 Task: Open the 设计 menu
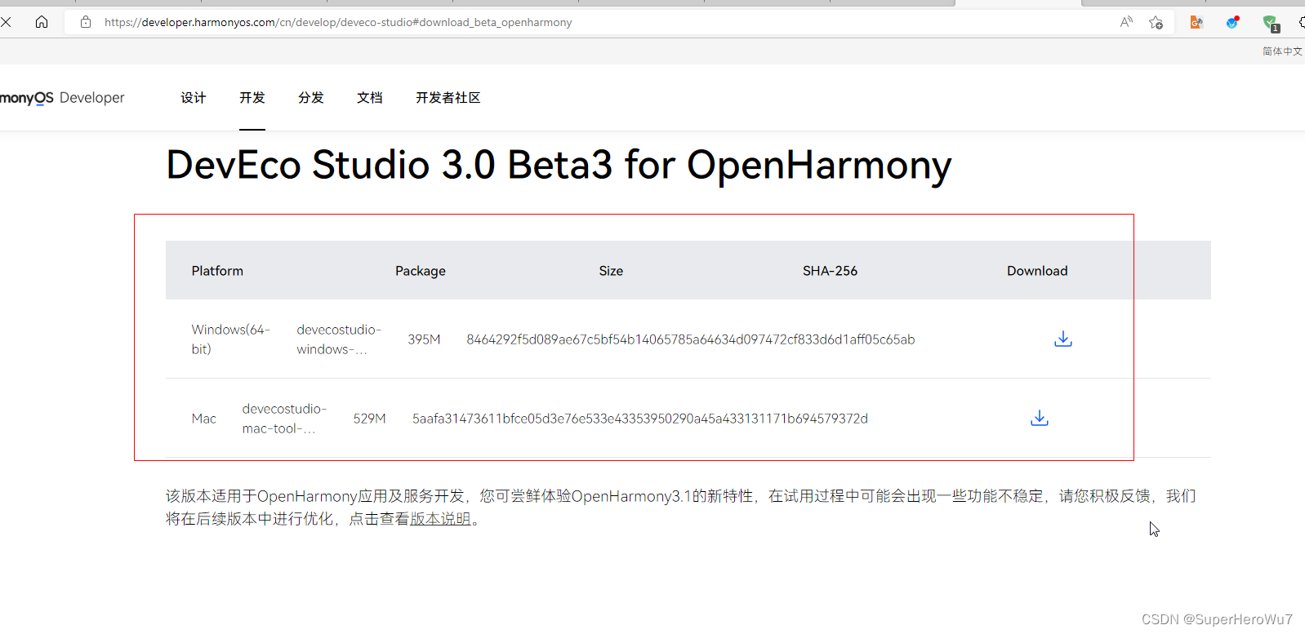tap(194, 97)
